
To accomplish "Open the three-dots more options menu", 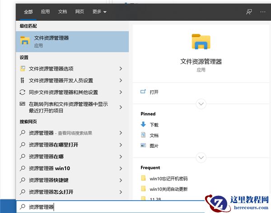I will click(263, 12).
